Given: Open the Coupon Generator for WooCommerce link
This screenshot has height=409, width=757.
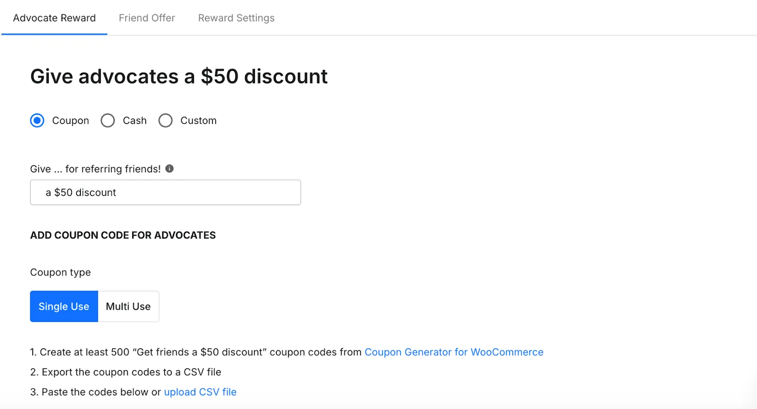Looking at the screenshot, I should tap(454, 352).
